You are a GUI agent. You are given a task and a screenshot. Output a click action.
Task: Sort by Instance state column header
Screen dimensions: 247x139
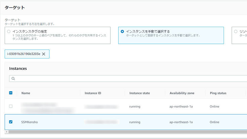coord(140,93)
